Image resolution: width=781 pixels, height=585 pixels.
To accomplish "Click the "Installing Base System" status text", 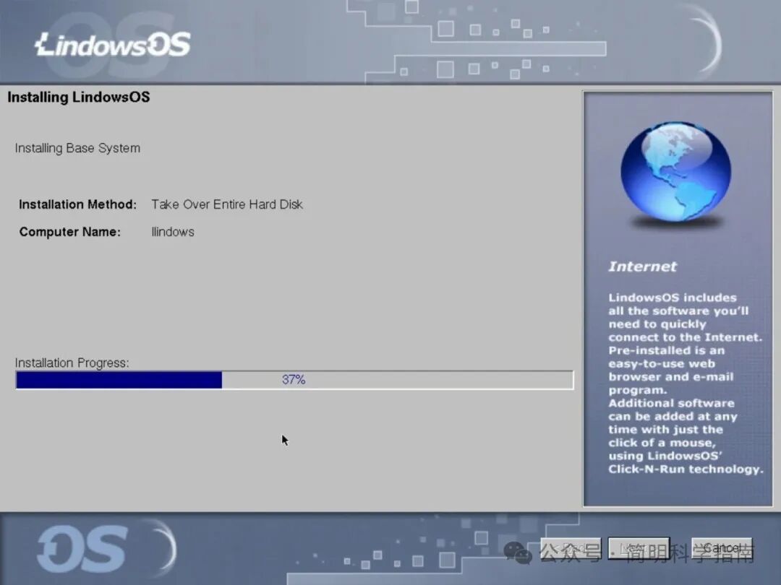I will (77, 148).
